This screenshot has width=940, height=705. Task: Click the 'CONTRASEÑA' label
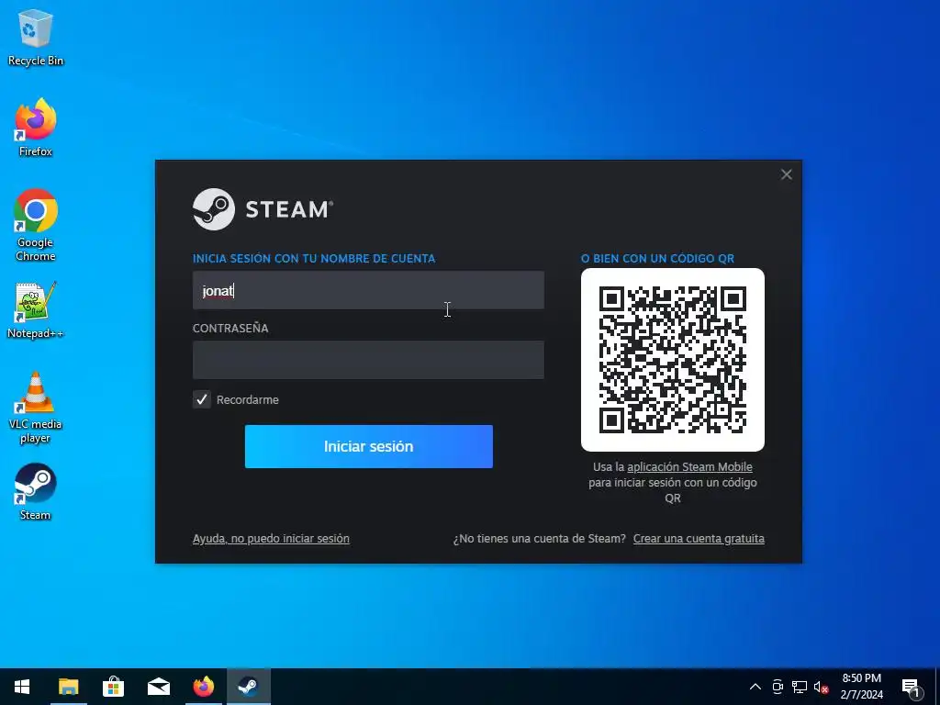pyautogui.click(x=230, y=328)
